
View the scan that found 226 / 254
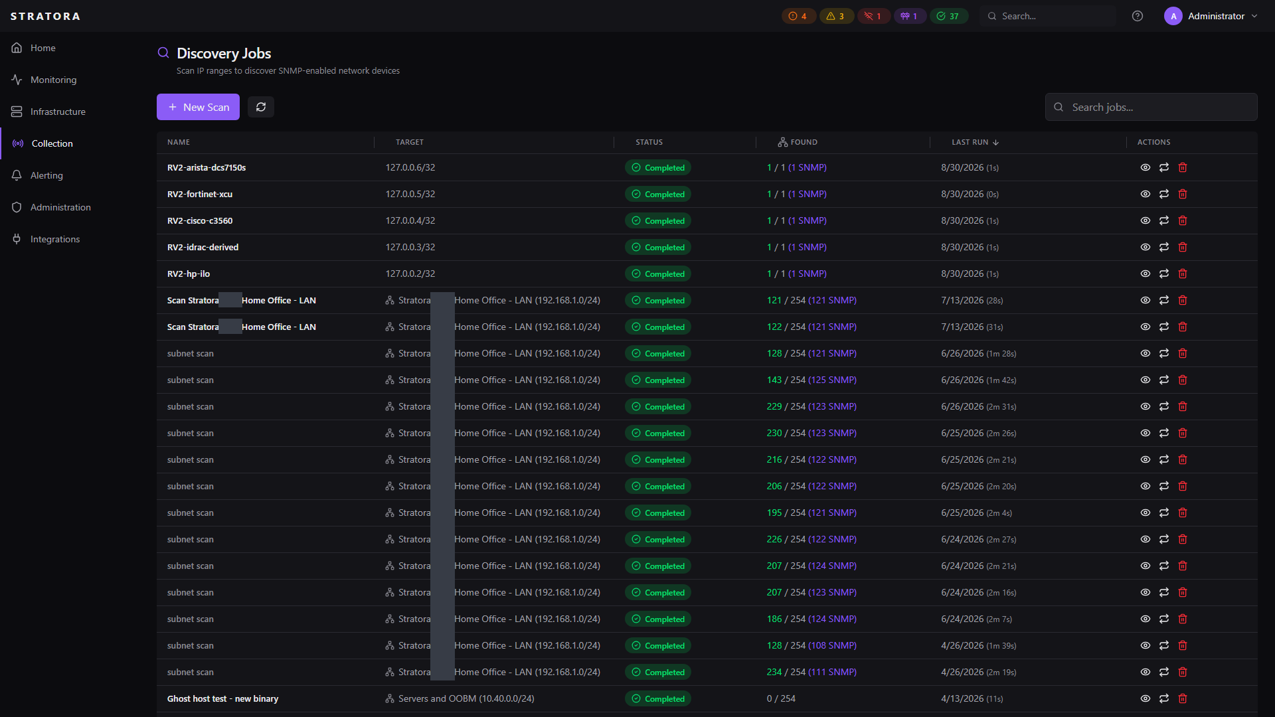pyautogui.click(x=1146, y=539)
